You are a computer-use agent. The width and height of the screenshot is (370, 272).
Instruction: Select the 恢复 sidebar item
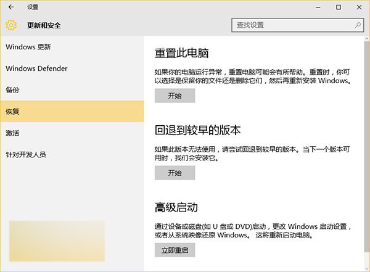[13, 112]
